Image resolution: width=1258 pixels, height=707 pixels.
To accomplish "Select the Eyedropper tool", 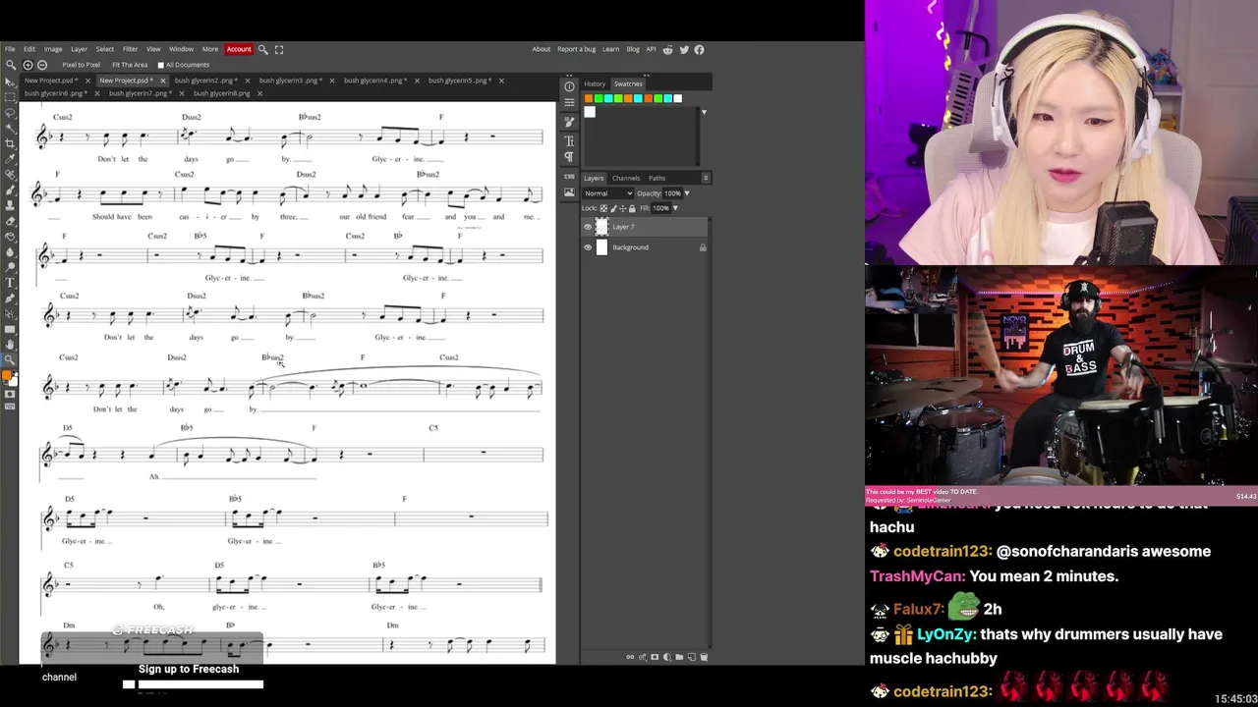I will tap(10, 159).
